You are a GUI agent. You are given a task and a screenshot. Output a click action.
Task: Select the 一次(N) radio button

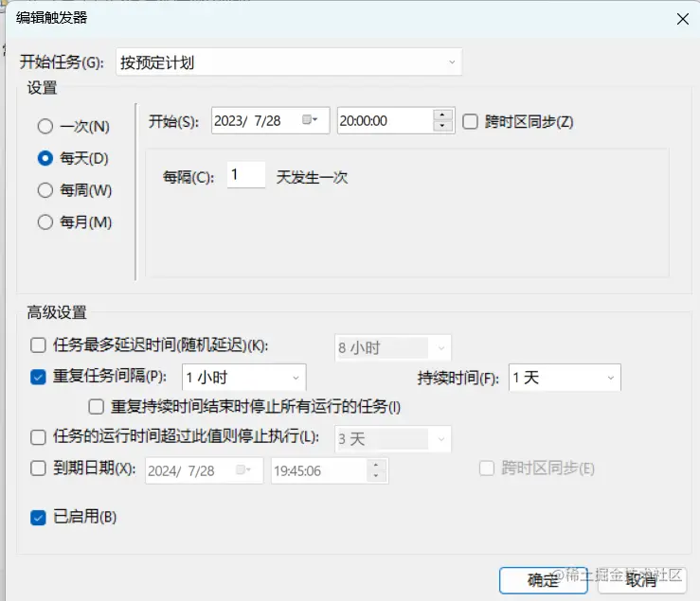(x=45, y=126)
